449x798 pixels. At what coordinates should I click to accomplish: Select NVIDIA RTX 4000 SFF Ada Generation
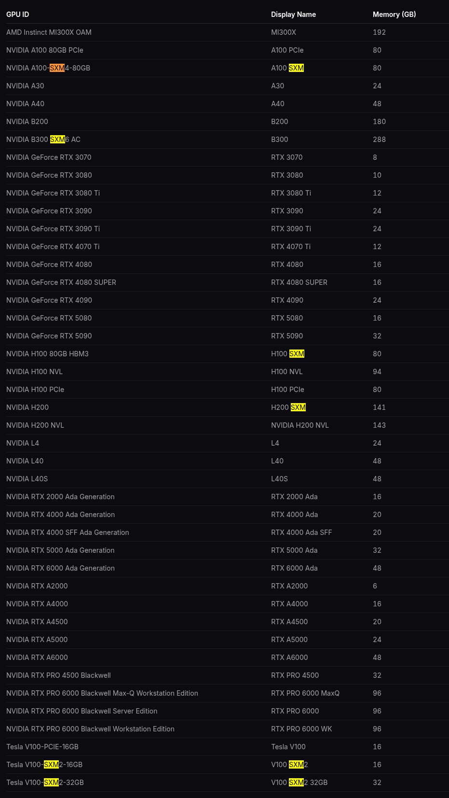pyautogui.click(x=68, y=532)
